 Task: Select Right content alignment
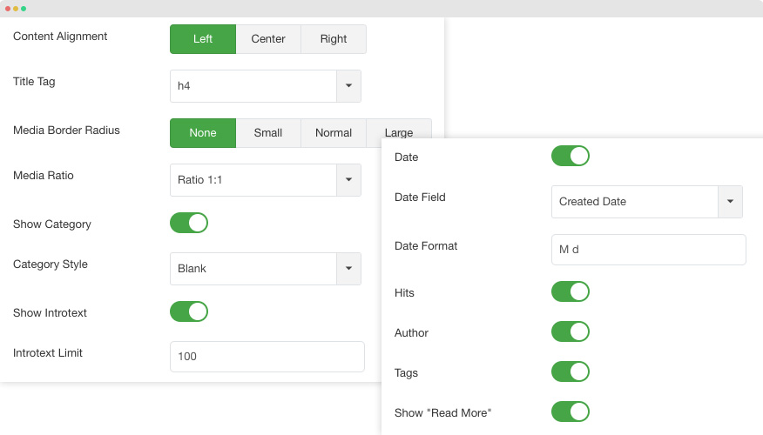click(334, 39)
